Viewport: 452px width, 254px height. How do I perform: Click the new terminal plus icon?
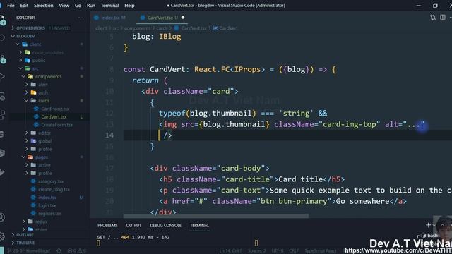pyautogui.click(x=428, y=225)
